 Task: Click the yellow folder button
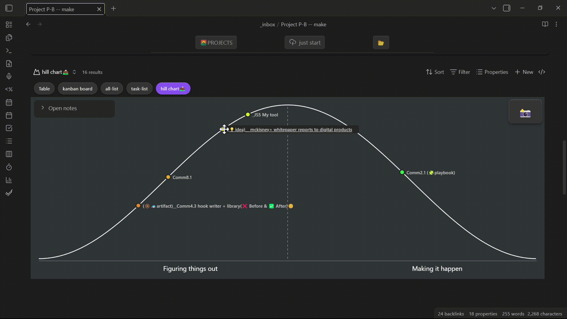381,43
